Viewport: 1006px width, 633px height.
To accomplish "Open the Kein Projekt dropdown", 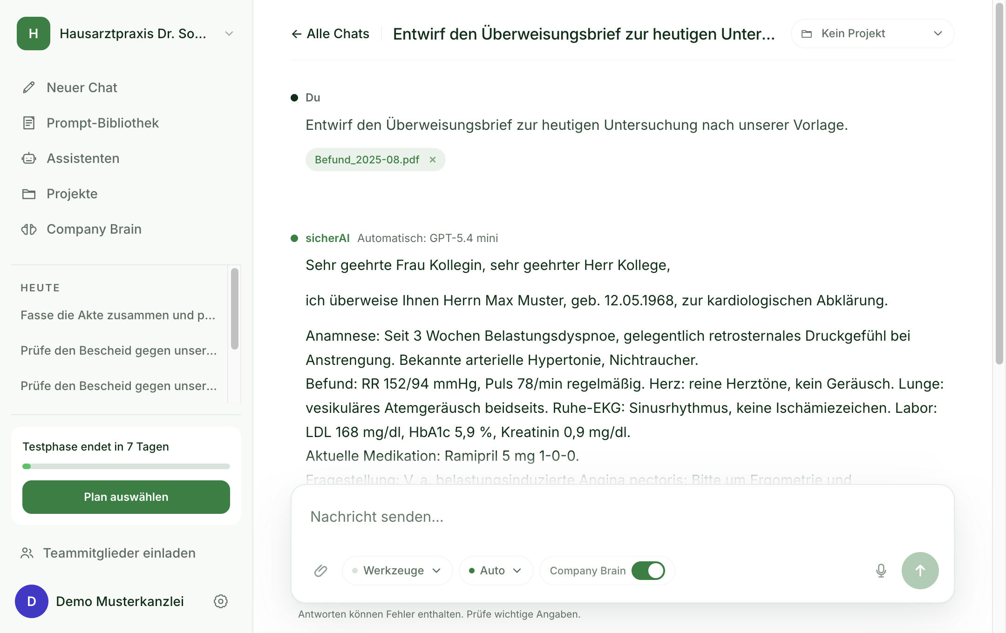I will 872,34.
